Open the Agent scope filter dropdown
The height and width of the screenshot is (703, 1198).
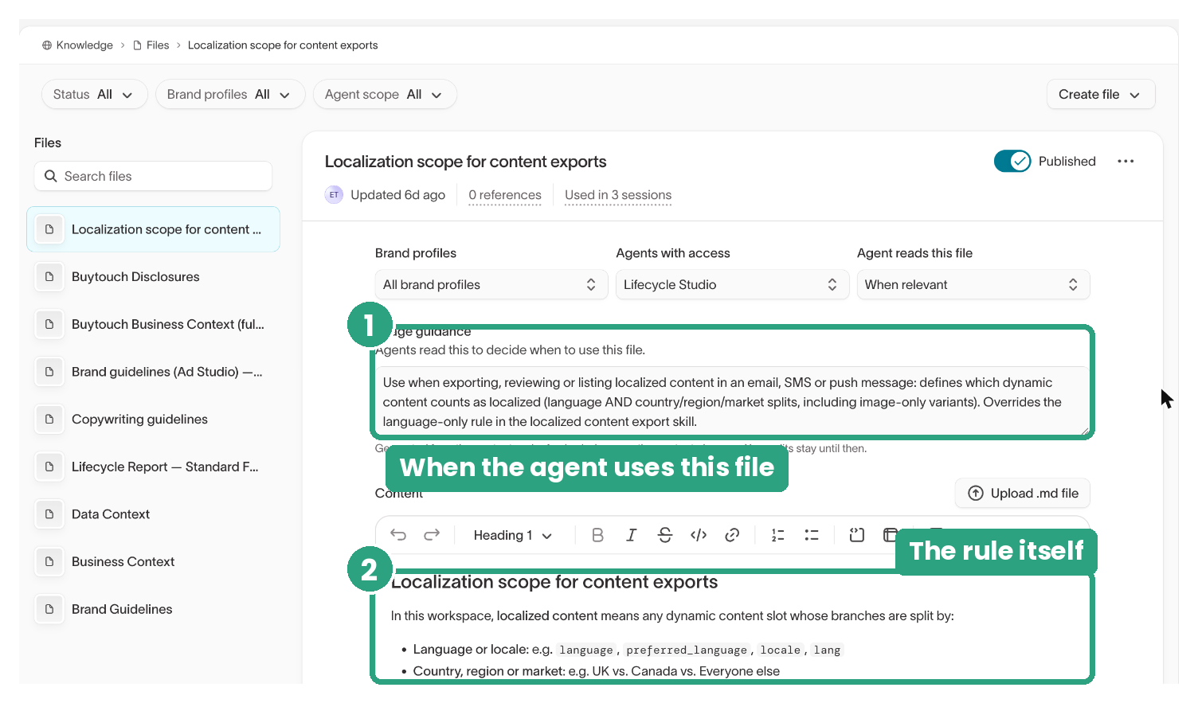tap(385, 95)
